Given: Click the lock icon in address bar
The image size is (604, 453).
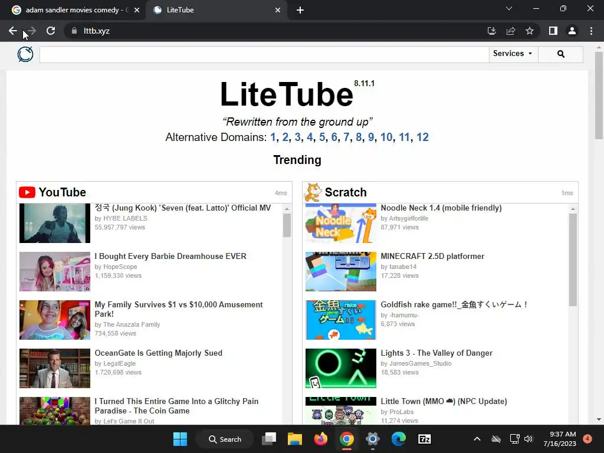Looking at the screenshot, I should [74, 31].
